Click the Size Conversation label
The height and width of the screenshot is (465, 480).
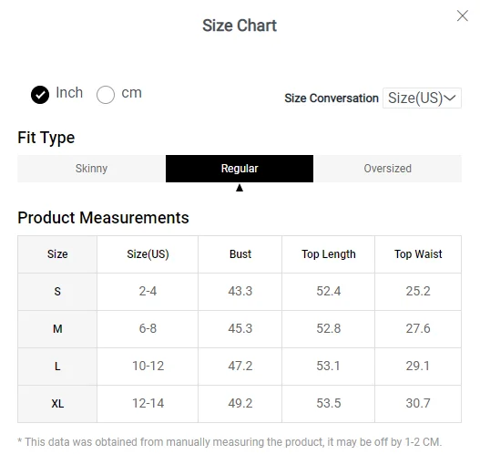point(332,98)
